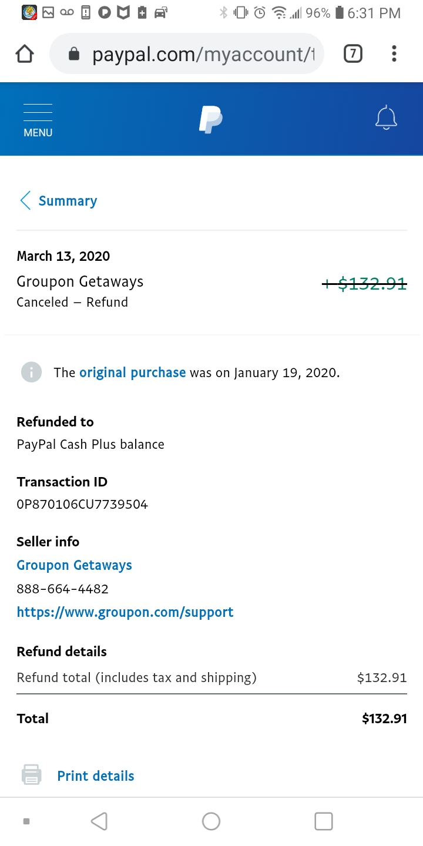Open the original purchase link
The width and height of the screenshot is (423, 846).
pos(132,372)
